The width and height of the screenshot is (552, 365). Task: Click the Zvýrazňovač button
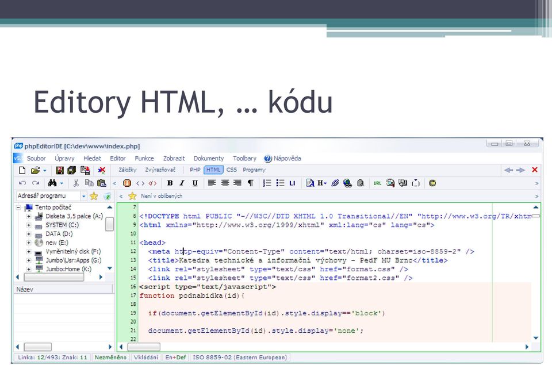coord(160,170)
